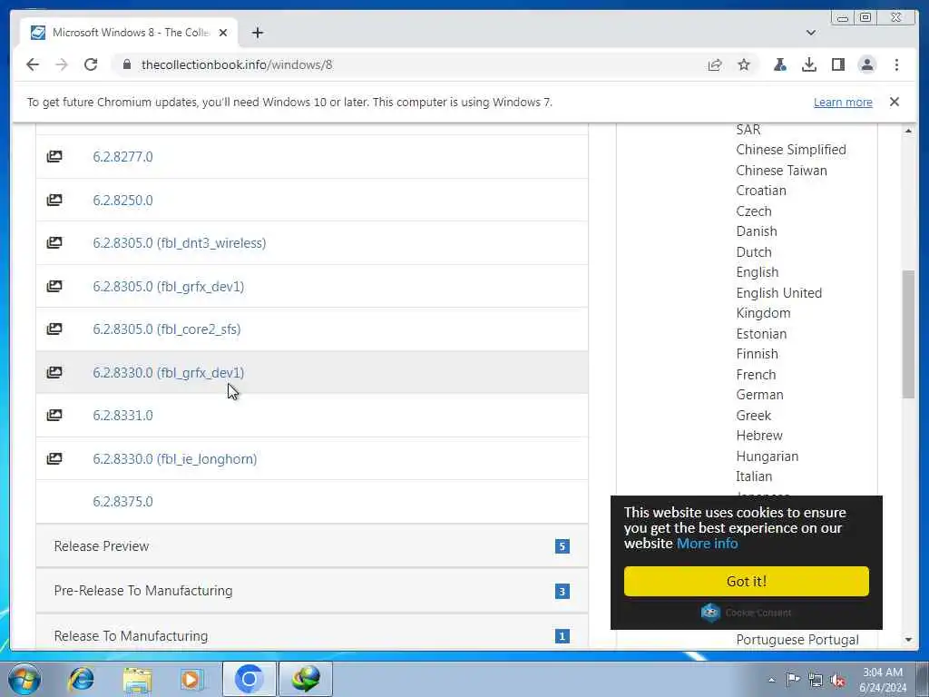View site information via the lock icon
The width and height of the screenshot is (929, 697).
point(126,64)
